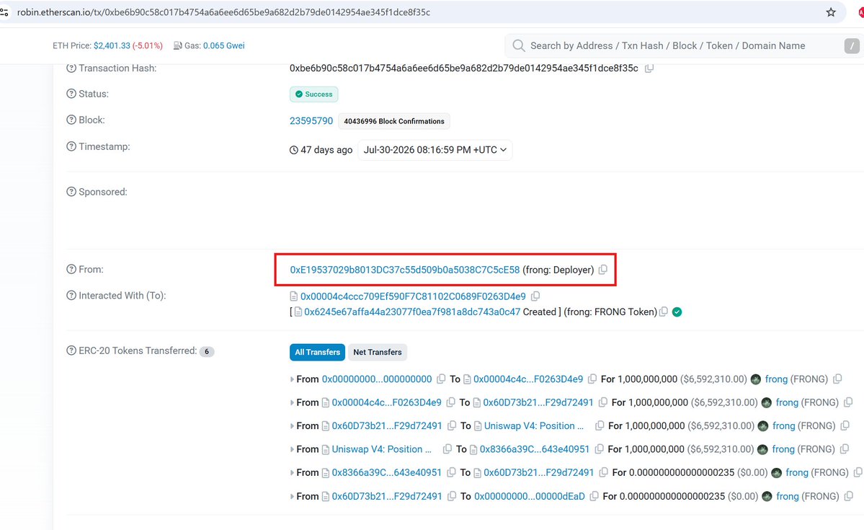Open Gas 0.065 Gwei link
Viewport: 864px width, 530px height.
pos(223,45)
